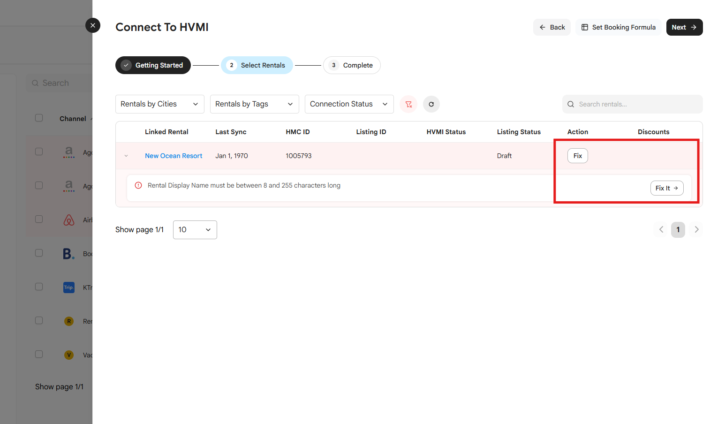Click the Jan 1, 1970 cell
This screenshot has width=725, height=424.
[232, 156]
